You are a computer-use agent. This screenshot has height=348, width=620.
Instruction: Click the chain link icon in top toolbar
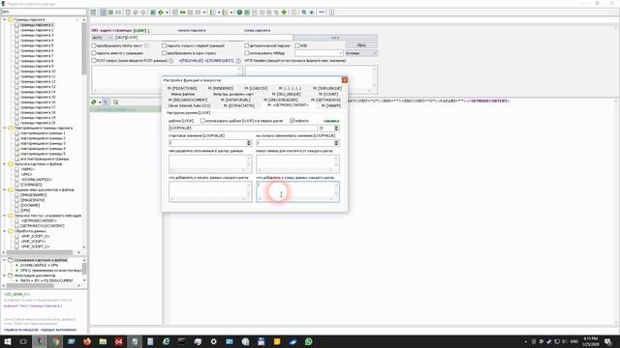click(x=183, y=13)
